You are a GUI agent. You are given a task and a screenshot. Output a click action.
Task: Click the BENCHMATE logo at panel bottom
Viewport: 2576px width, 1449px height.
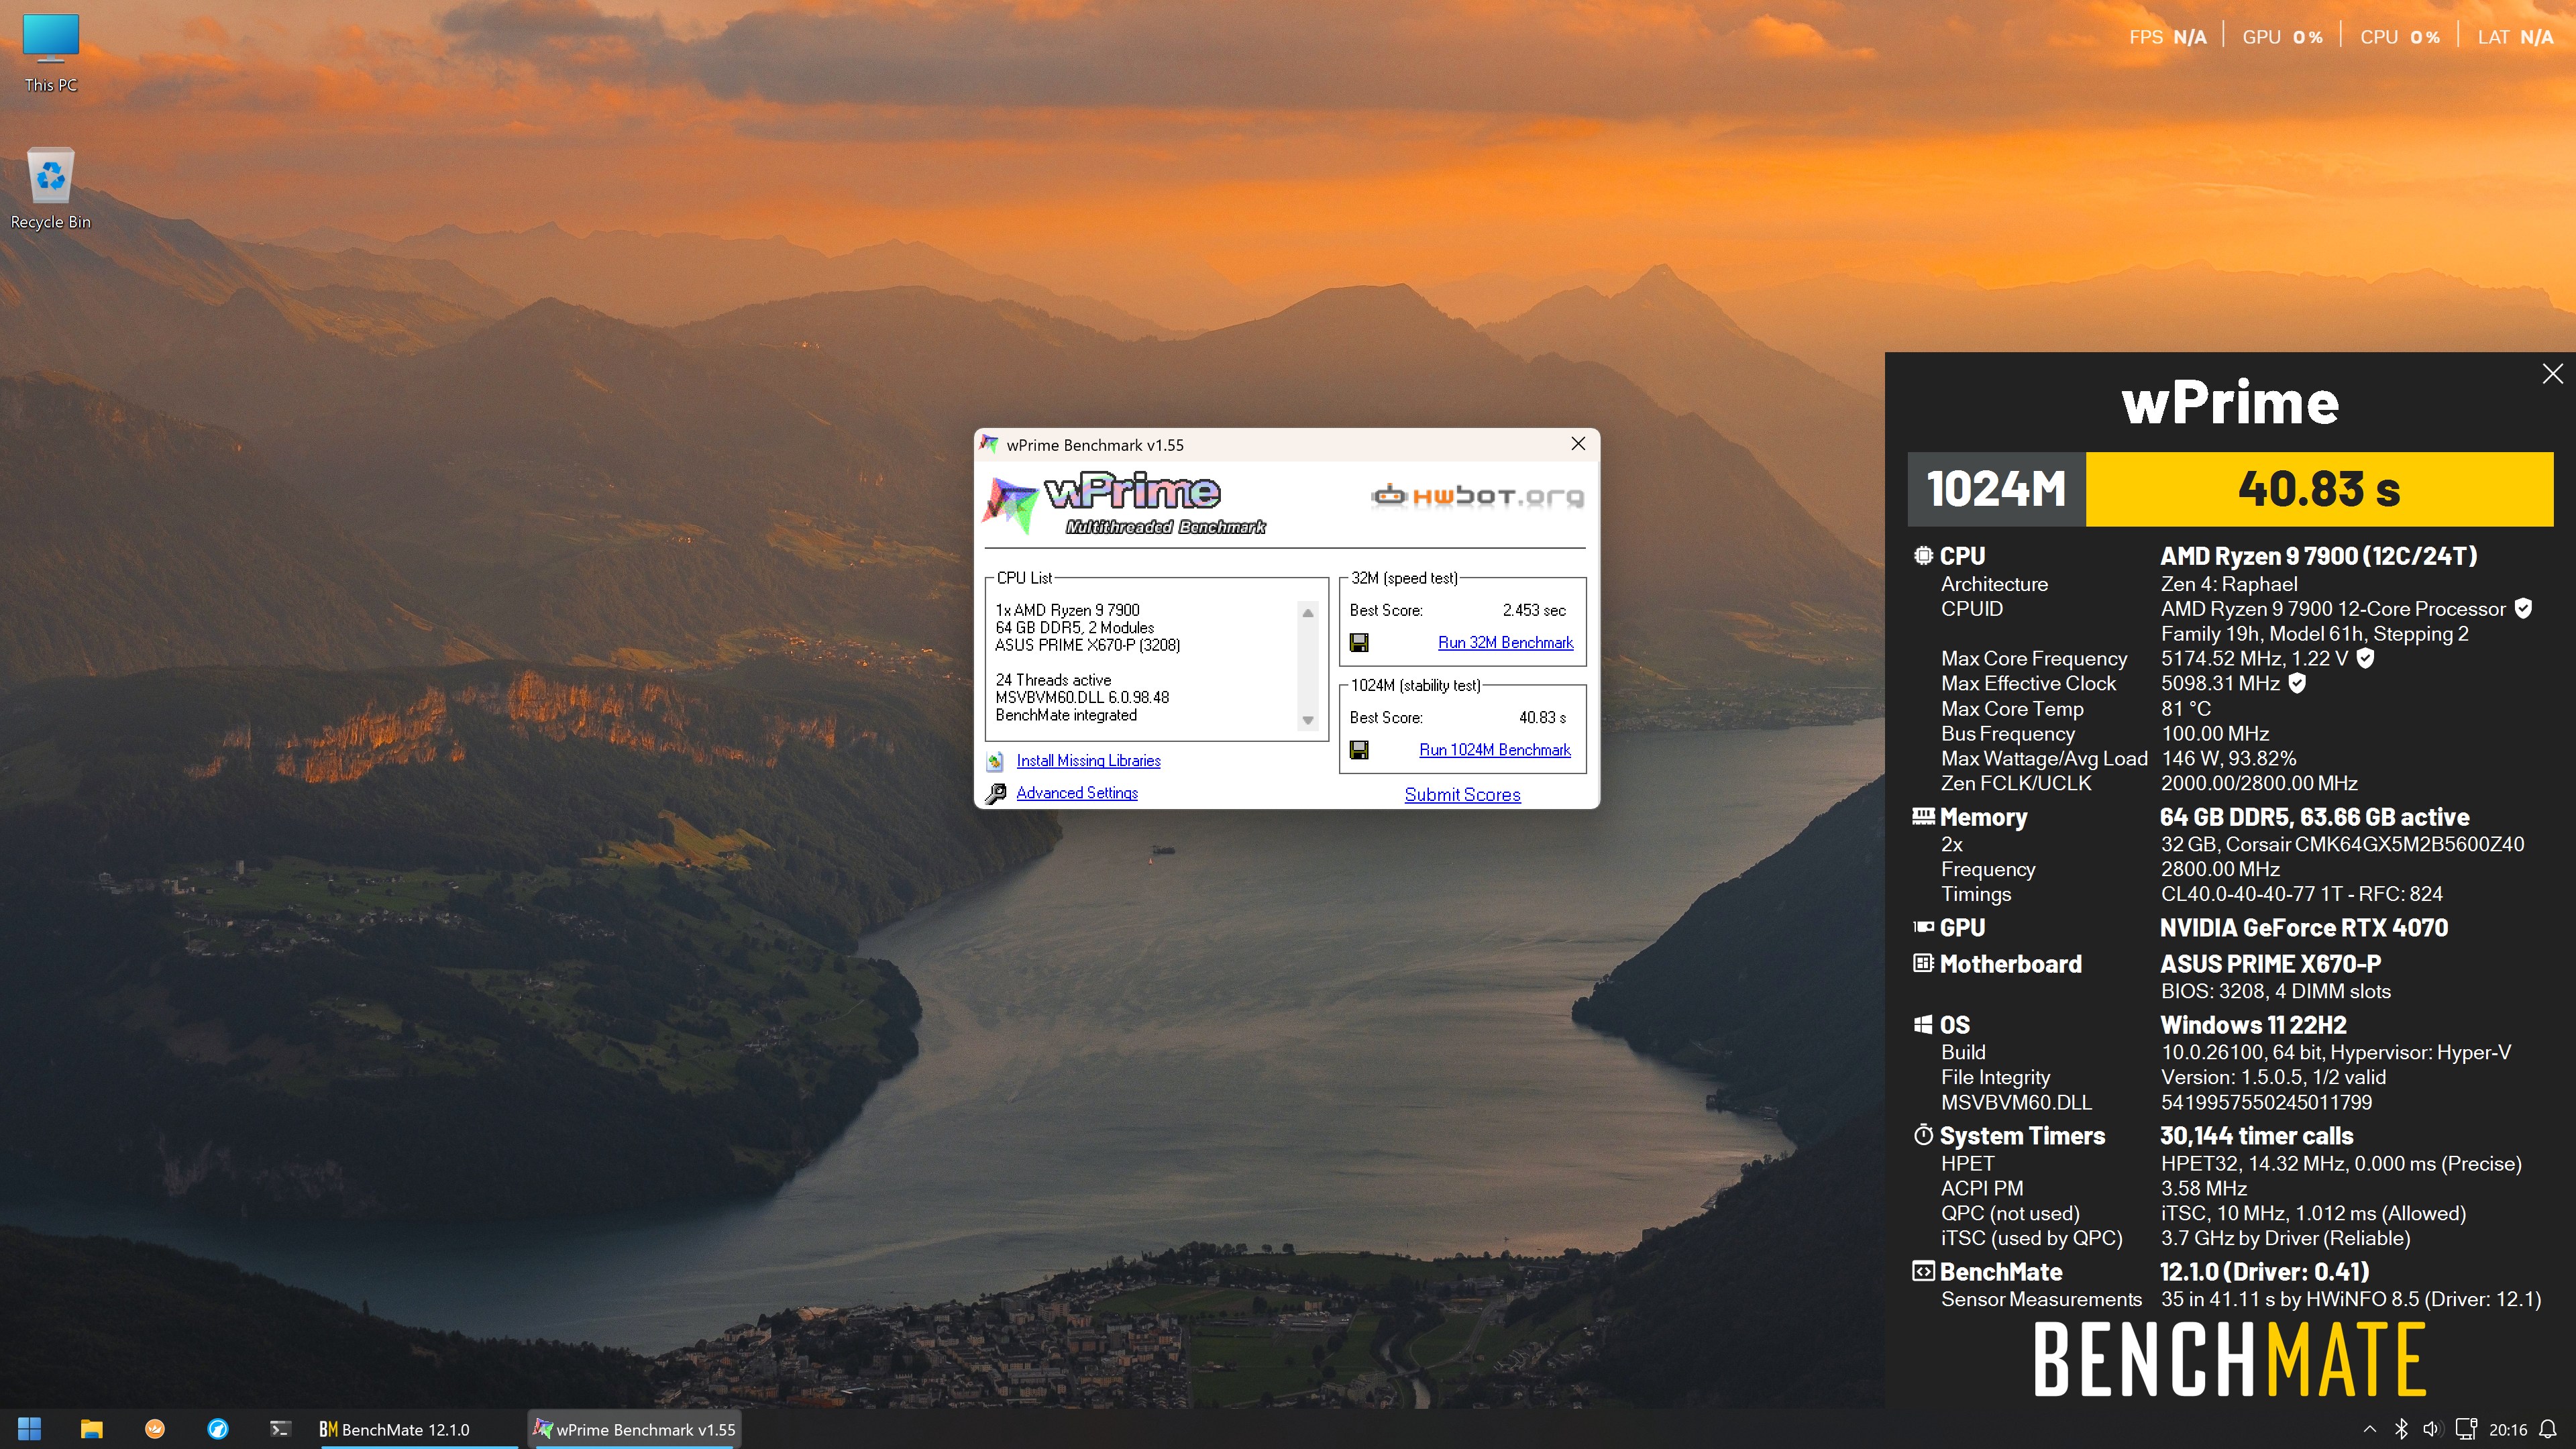2230,1359
